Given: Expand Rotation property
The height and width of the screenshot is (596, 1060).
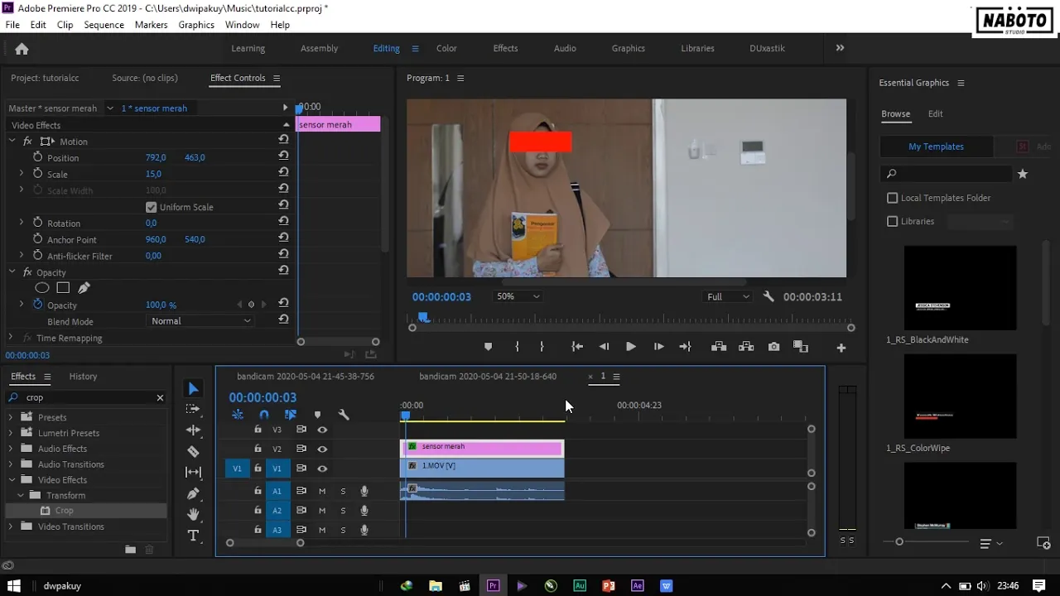Looking at the screenshot, I should (21, 223).
